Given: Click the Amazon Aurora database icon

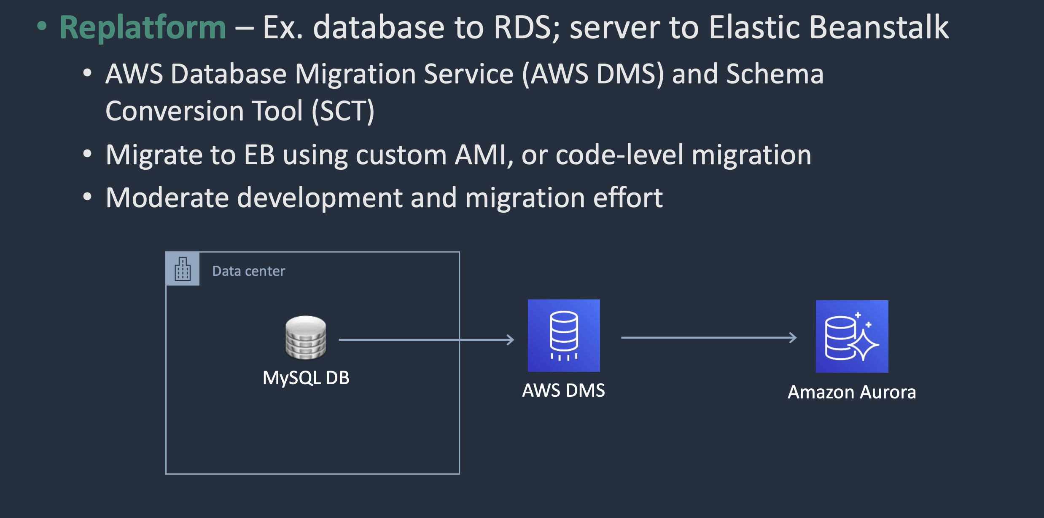Looking at the screenshot, I should (852, 336).
